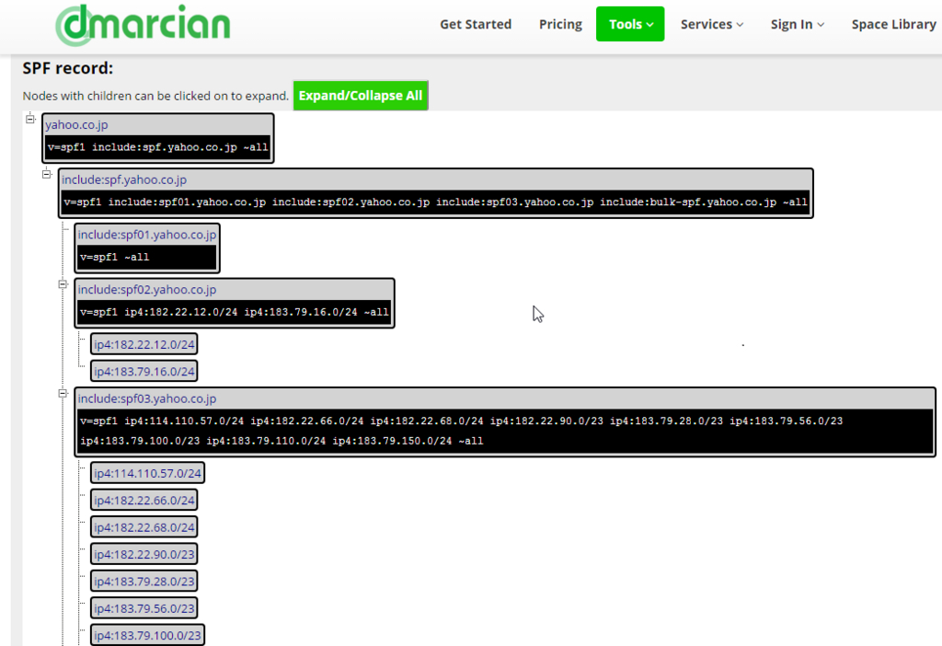The image size is (942, 646).
Task: Click the spf03 record text block
Action: point(505,431)
